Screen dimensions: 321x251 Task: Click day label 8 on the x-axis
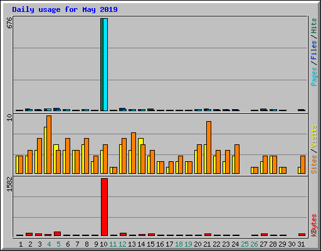point(87,244)
